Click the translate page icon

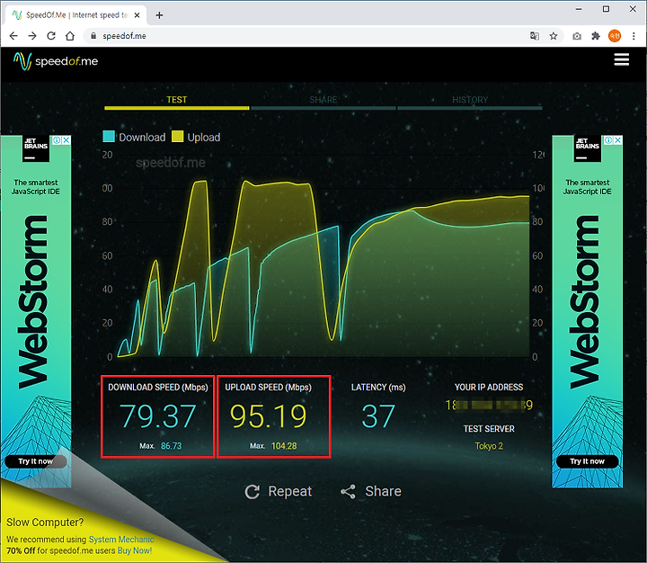click(535, 36)
